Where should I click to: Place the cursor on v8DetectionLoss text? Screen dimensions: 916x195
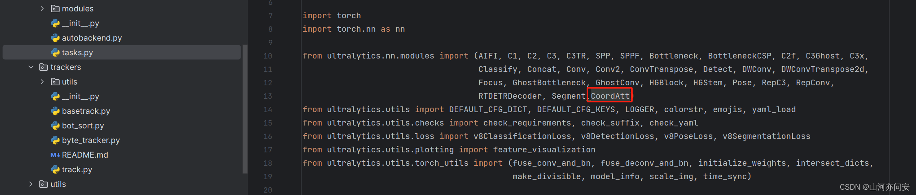click(618, 136)
